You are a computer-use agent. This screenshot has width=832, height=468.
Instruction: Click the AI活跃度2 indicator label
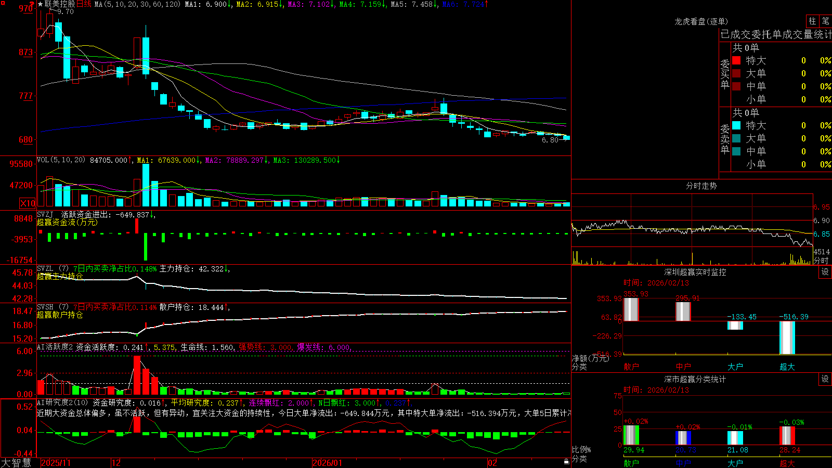(55, 347)
